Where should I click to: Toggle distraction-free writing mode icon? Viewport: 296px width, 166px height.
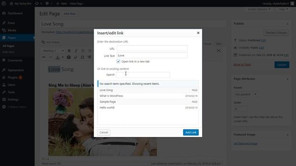(219, 51)
